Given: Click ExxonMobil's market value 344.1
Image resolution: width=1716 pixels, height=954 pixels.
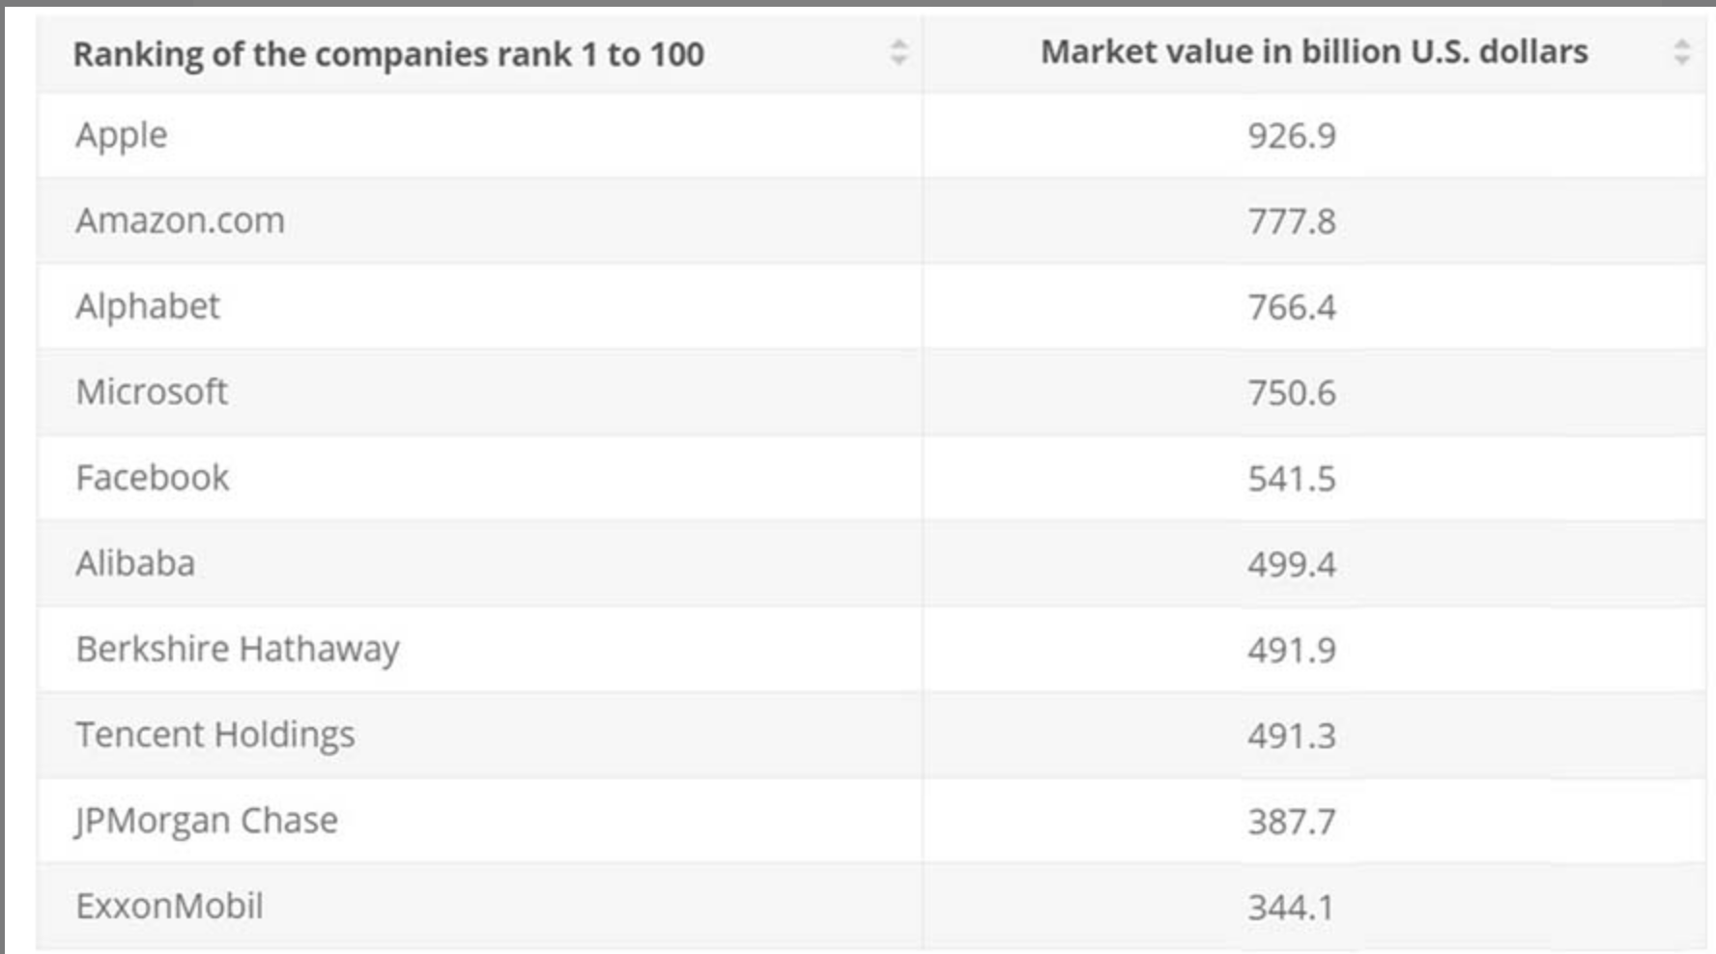Looking at the screenshot, I should tap(1291, 908).
